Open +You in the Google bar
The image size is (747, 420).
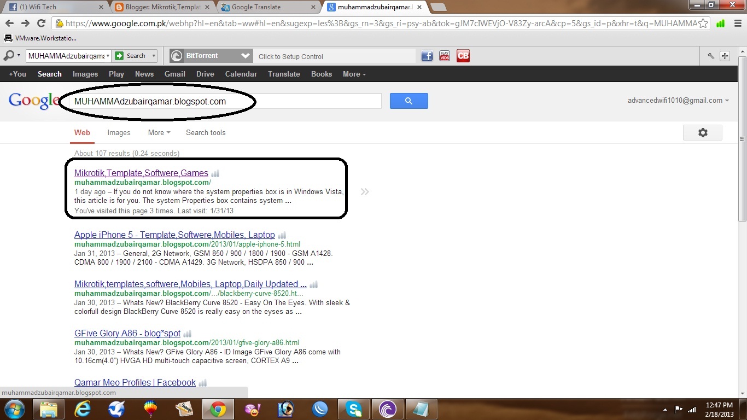pyautogui.click(x=17, y=74)
